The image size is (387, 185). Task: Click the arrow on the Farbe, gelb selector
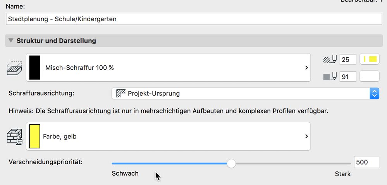(306, 136)
